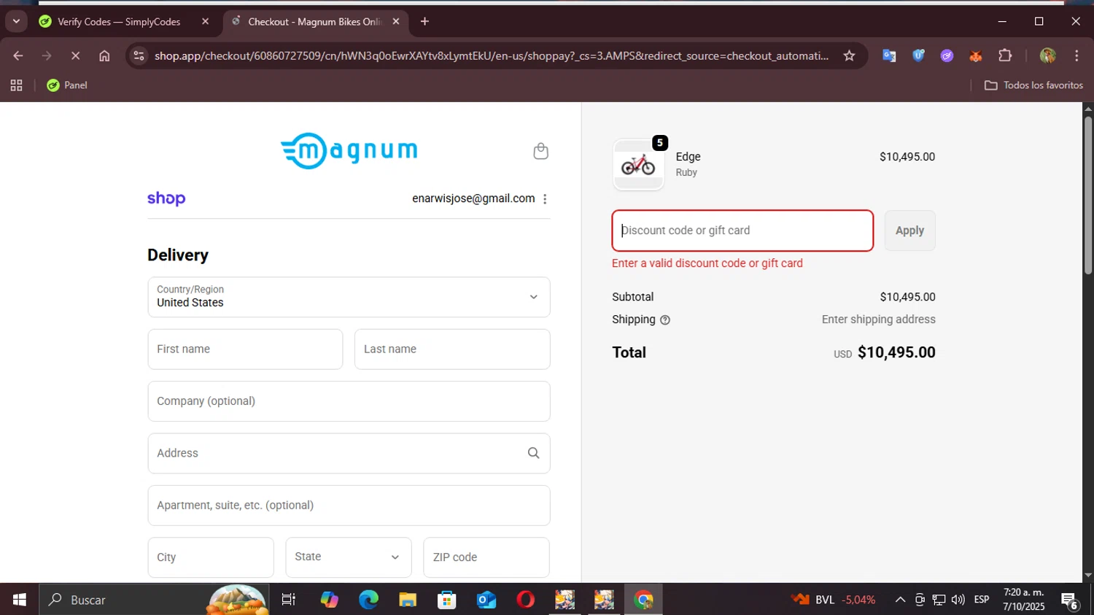The width and height of the screenshot is (1094, 615).
Task: Open Microsoft Edge from the taskbar
Action: pyautogui.click(x=368, y=600)
